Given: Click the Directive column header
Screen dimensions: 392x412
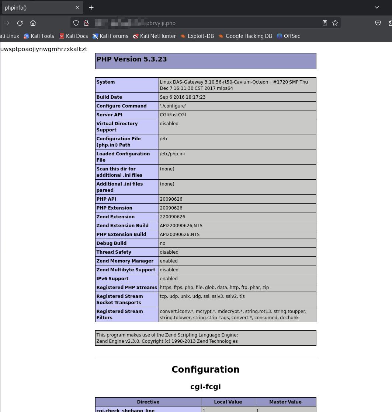Looking at the screenshot, I should click(148, 402).
